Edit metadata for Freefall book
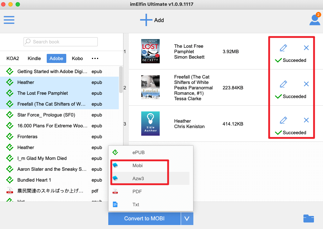 point(284,84)
